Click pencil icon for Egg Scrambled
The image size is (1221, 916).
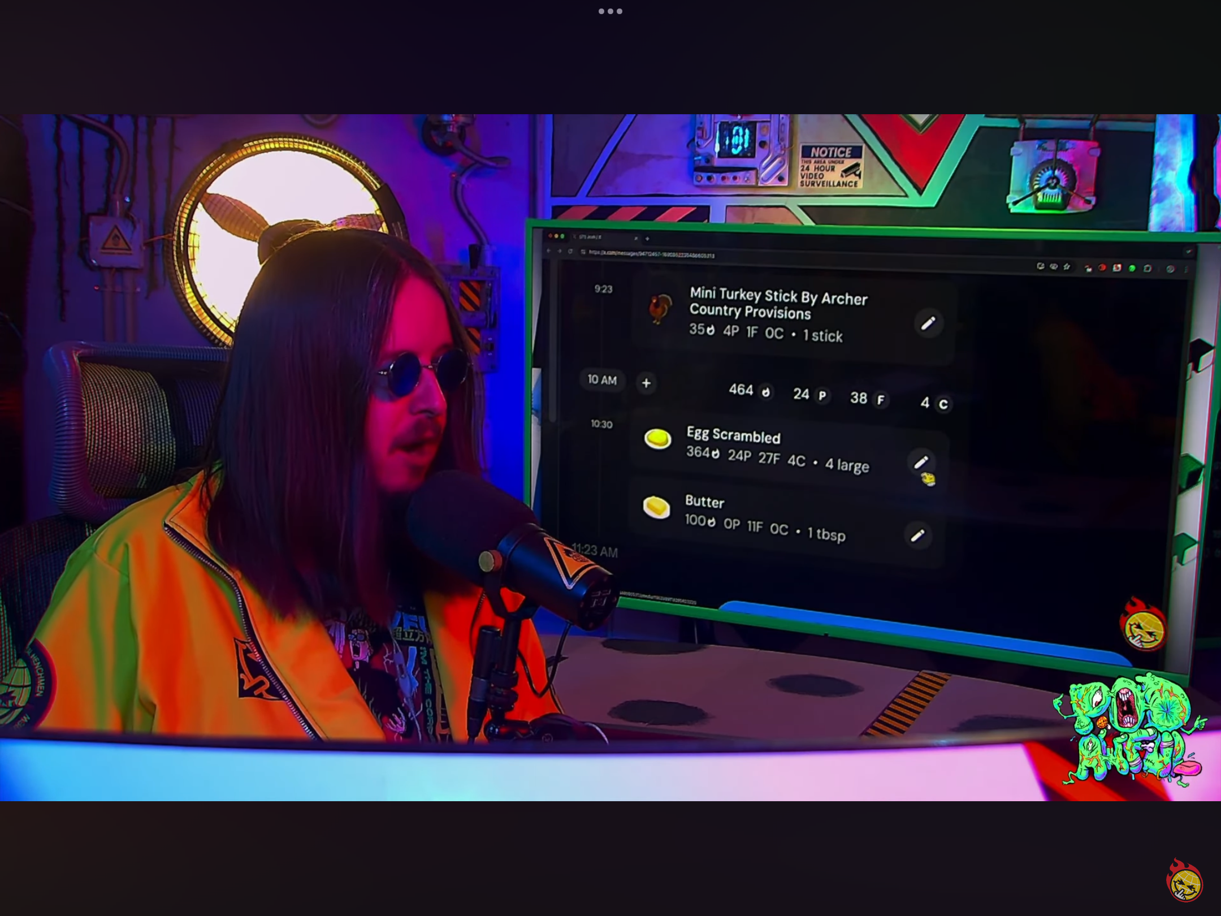coord(921,462)
